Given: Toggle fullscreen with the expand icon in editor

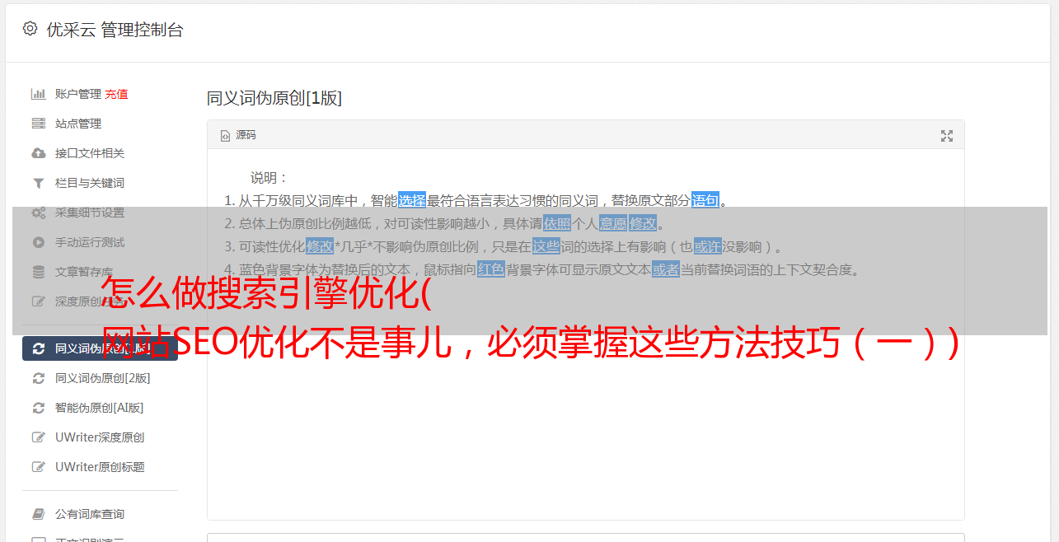Looking at the screenshot, I should (947, 136).
